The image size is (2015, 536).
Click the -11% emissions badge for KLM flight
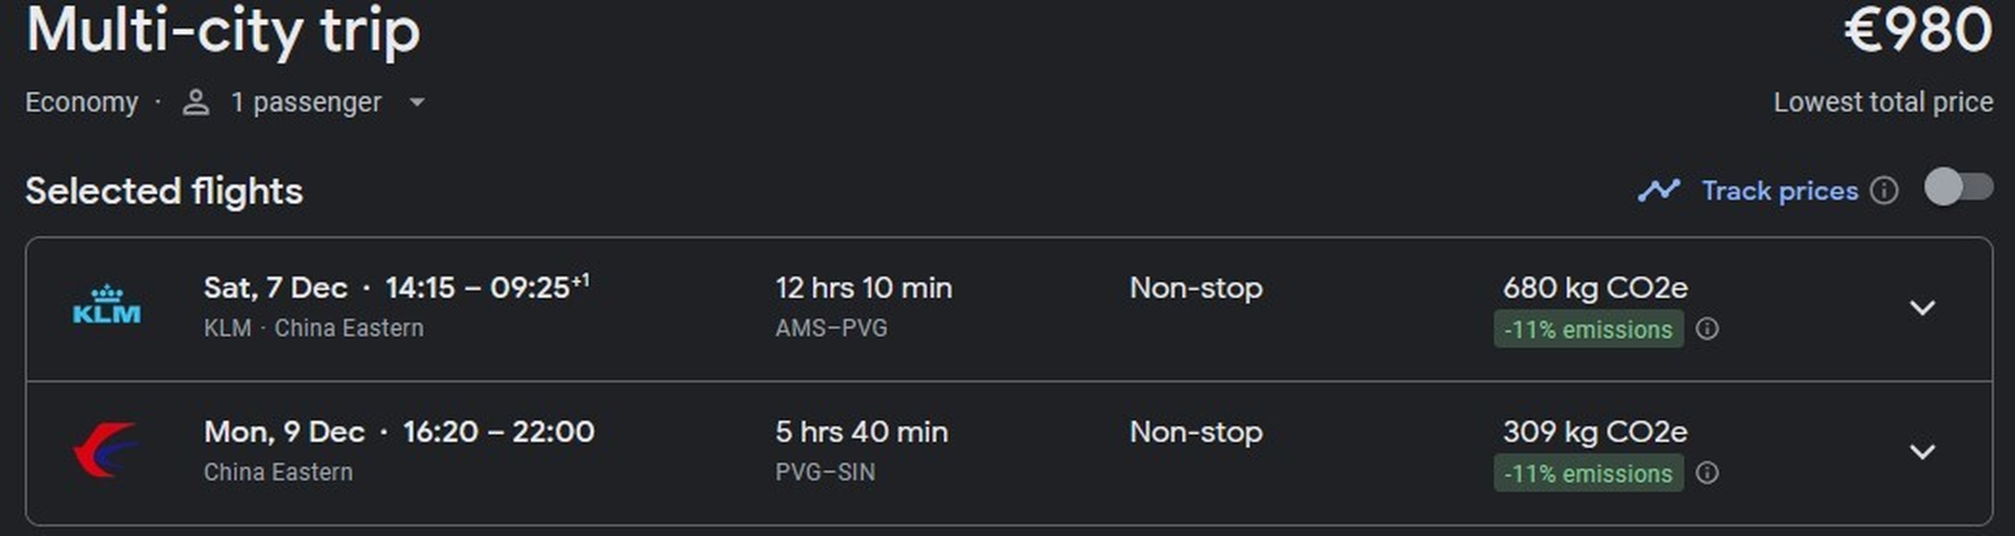(1588, 329)
